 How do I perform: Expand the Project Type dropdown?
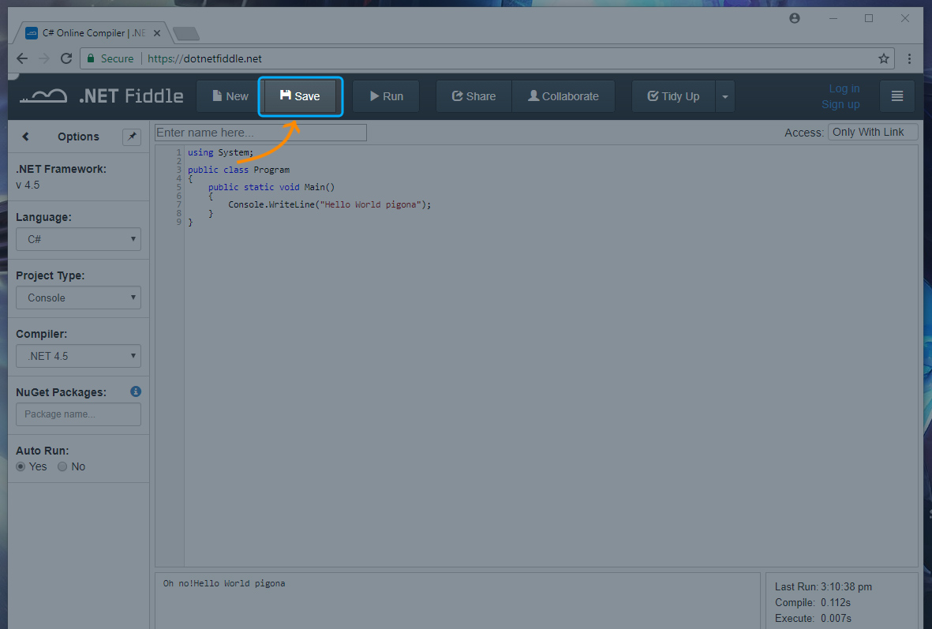78,298
